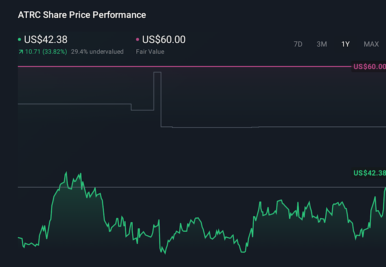Viewport: 386px width, 267px height.
Task: Select the pink US$60.00 axis label icon
Action: [368, 66]
